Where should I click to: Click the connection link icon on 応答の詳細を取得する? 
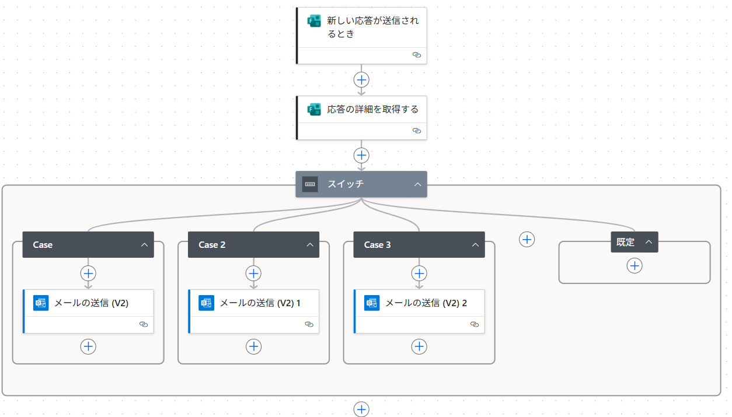pyautogui.click(x=416, y=131)
